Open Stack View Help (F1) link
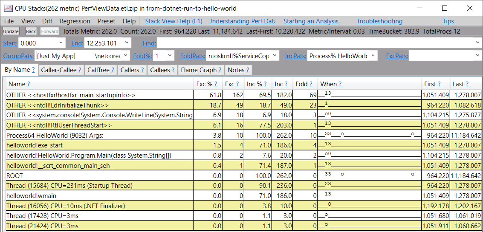Screen dimensions: 483x232 [x=174, y=21]
